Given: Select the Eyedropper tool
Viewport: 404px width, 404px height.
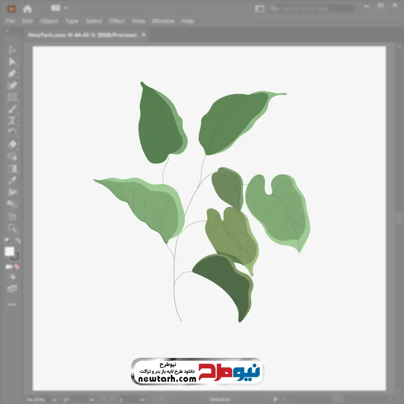Looking at the screenshot, I should point(12,180).
